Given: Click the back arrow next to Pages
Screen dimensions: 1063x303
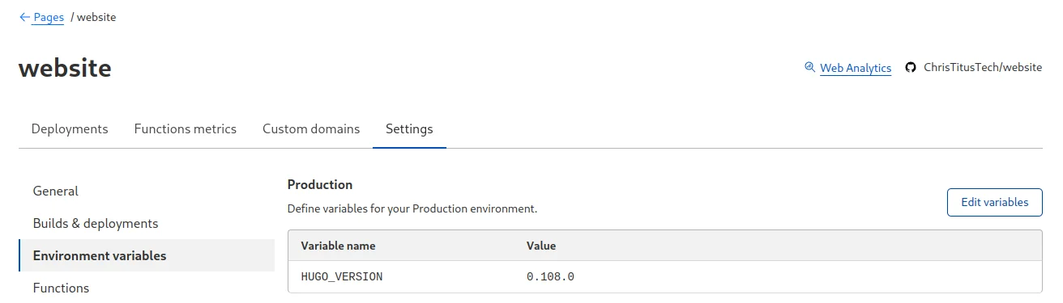Looking at the screenshot, I should coord(24,17).
